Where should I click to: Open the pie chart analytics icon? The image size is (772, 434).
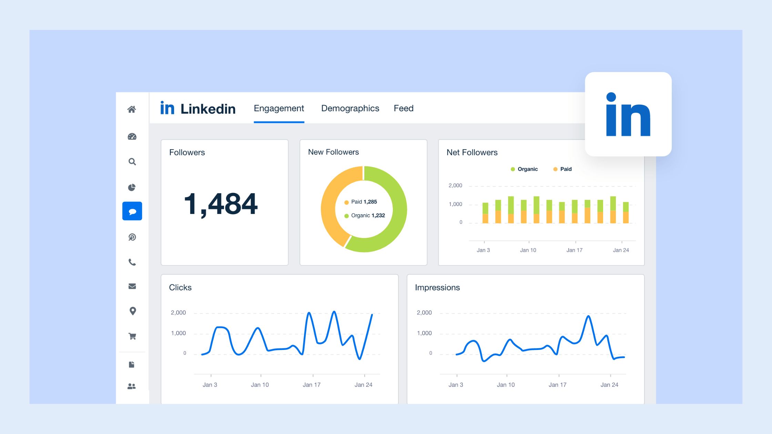(x=132, y=187)
